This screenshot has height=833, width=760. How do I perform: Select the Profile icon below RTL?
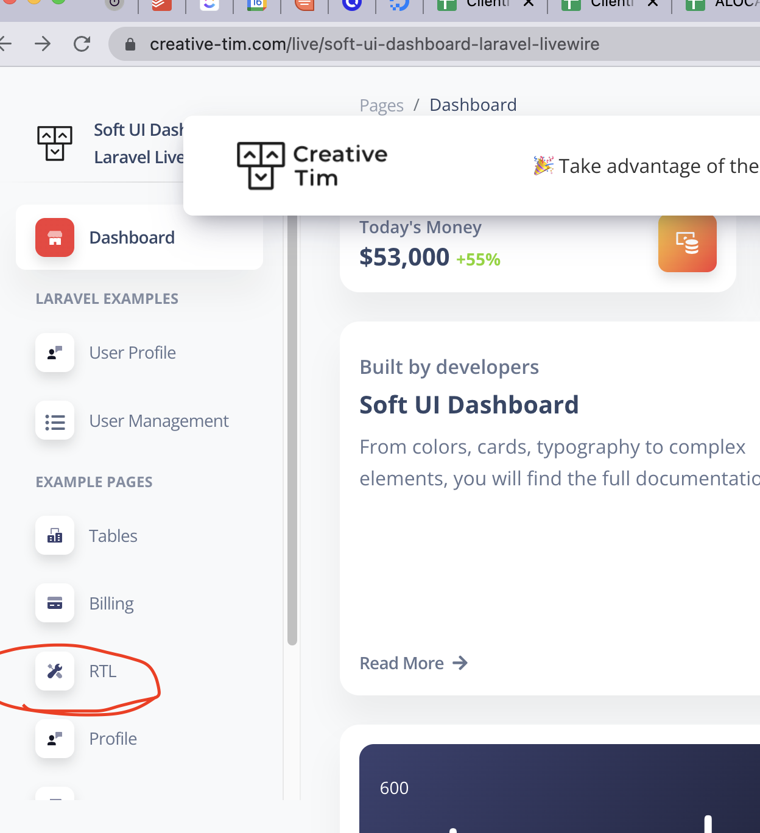tap(54, 739)
